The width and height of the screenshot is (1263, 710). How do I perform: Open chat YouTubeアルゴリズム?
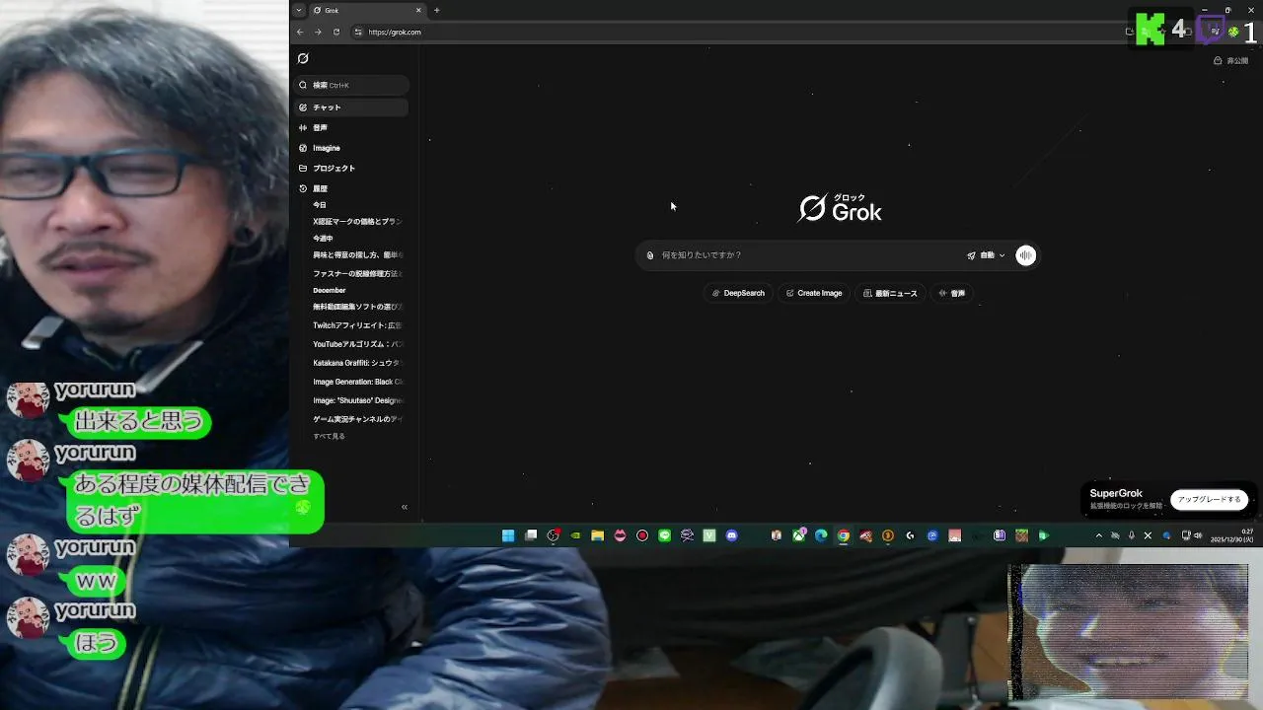click(357, 344)
